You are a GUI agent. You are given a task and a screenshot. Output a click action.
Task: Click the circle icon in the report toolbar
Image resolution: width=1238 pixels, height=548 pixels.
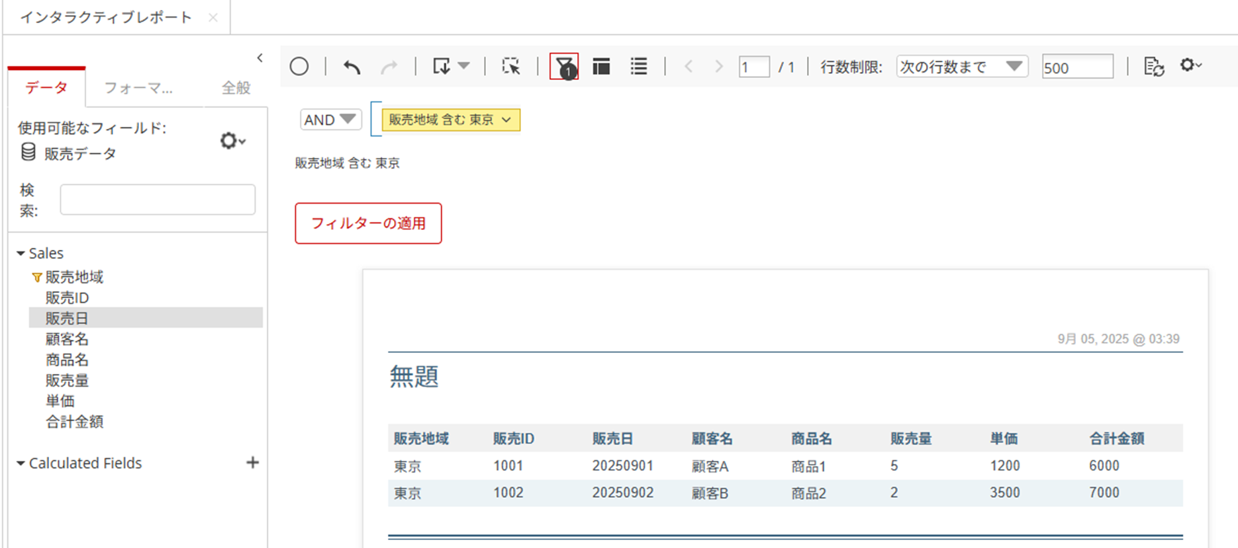(x=299, y=66)
